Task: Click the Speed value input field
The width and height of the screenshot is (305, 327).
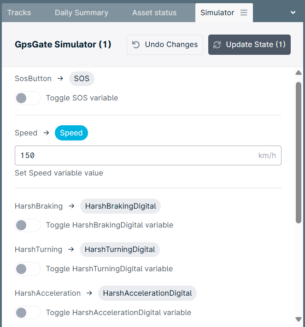Action: click(x=148, y=155)
